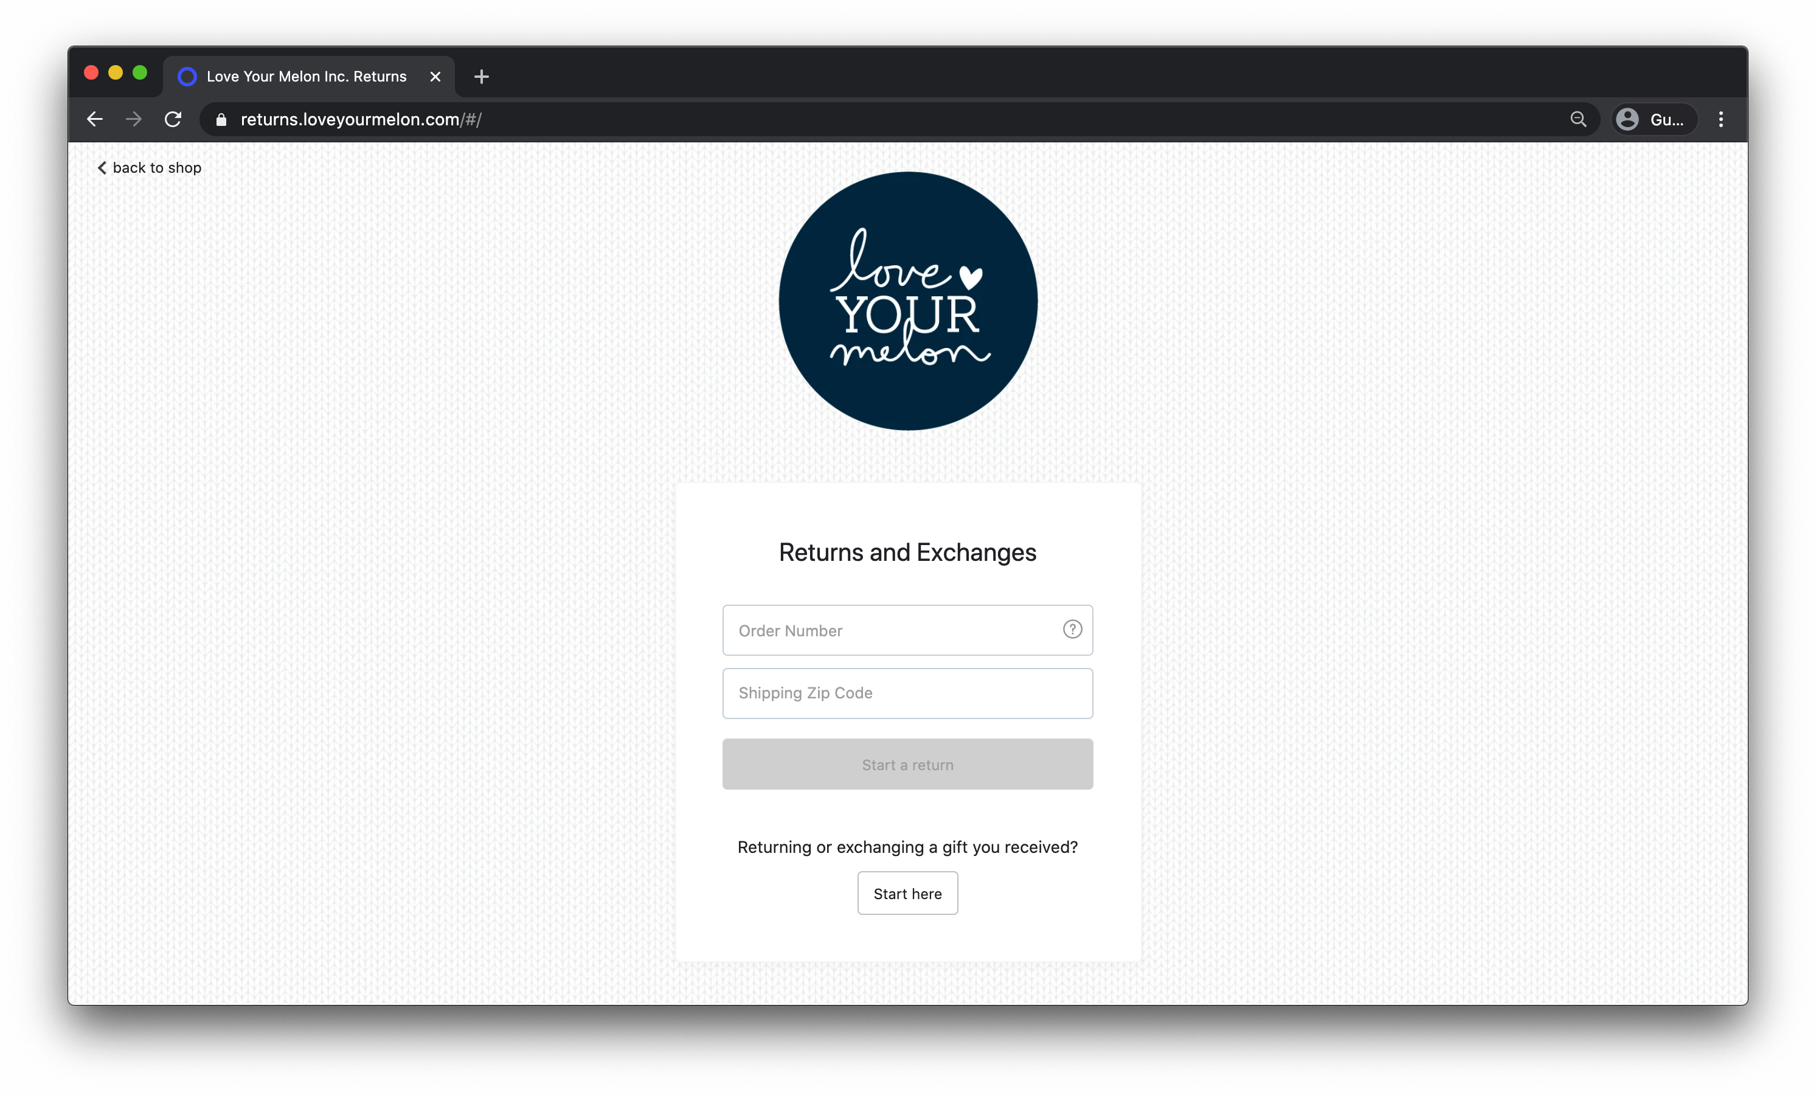Click the Start here gift return button

[x=907, y=894]
